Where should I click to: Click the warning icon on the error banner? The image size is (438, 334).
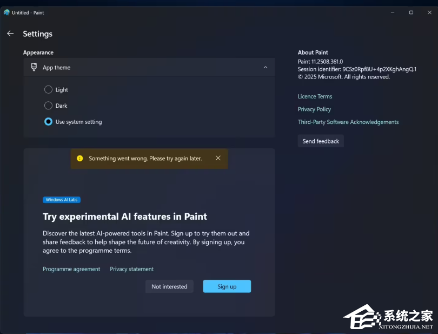point(80,158)
